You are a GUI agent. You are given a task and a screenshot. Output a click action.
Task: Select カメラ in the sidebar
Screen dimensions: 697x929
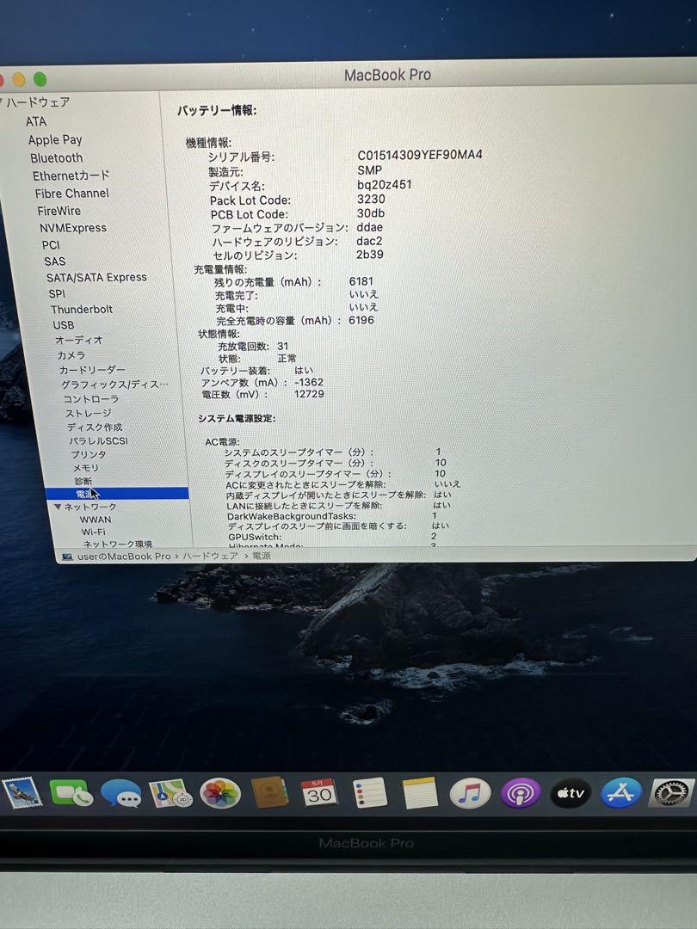click(x=71, y=355)
